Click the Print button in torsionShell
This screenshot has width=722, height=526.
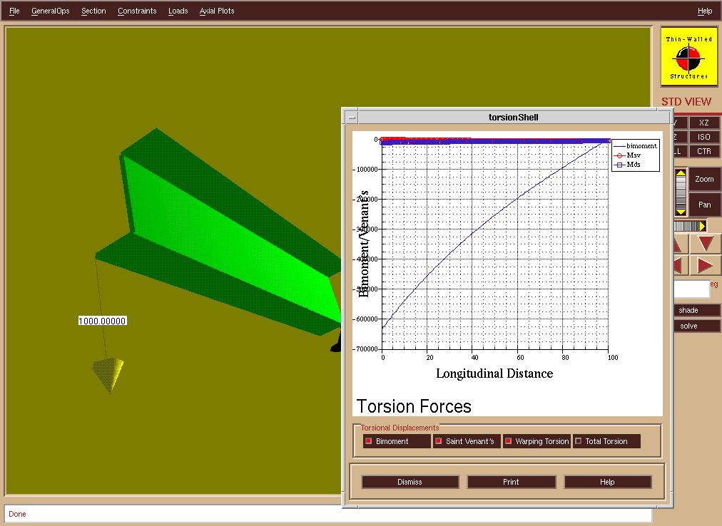(511, 482)
